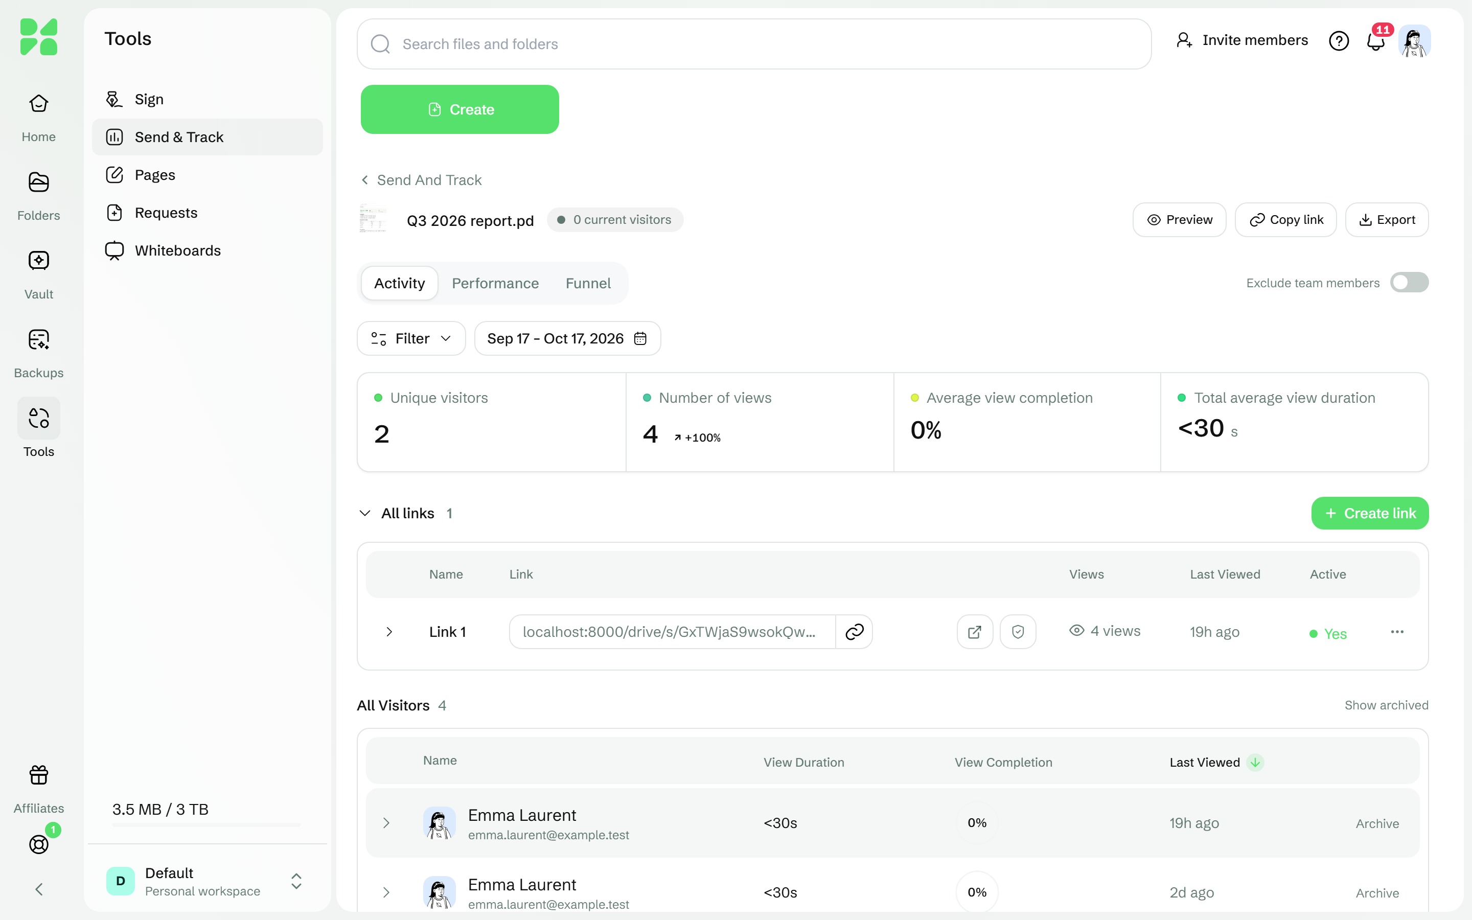The height and width of the screenshot is (920, 1472).
Task: Open Pages in Tools menu
Action: pos(207,175)
